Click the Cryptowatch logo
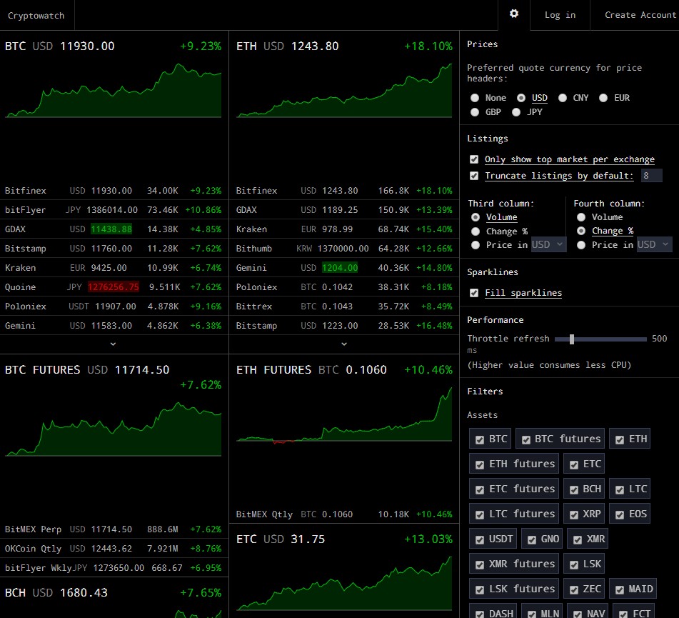 (36, 14)
